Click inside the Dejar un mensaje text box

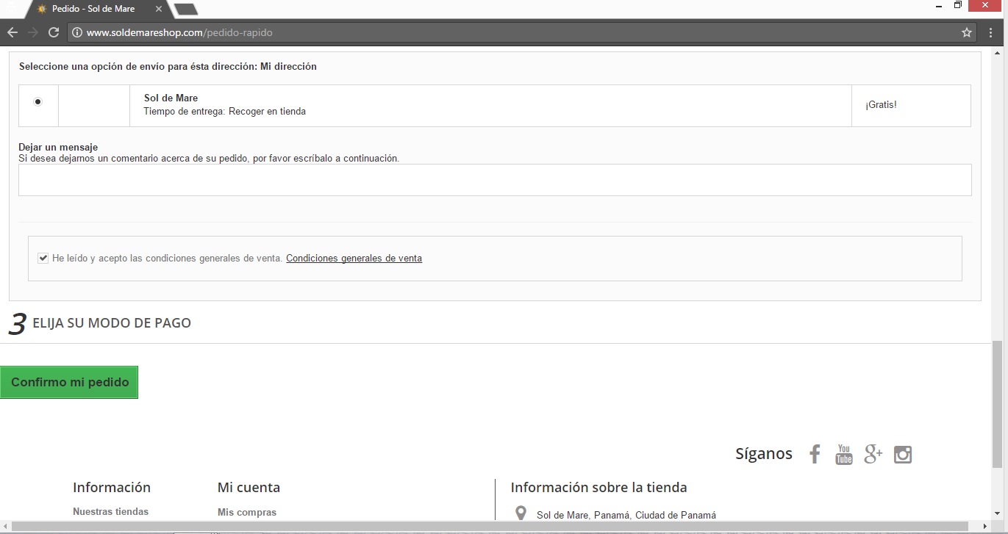pos(495,180)
